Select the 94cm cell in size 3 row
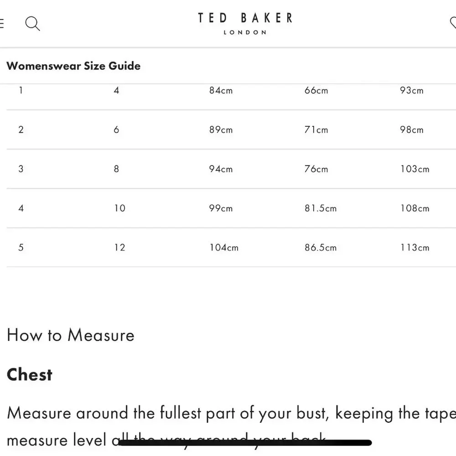The image size is (456, 456). [221, 169]
